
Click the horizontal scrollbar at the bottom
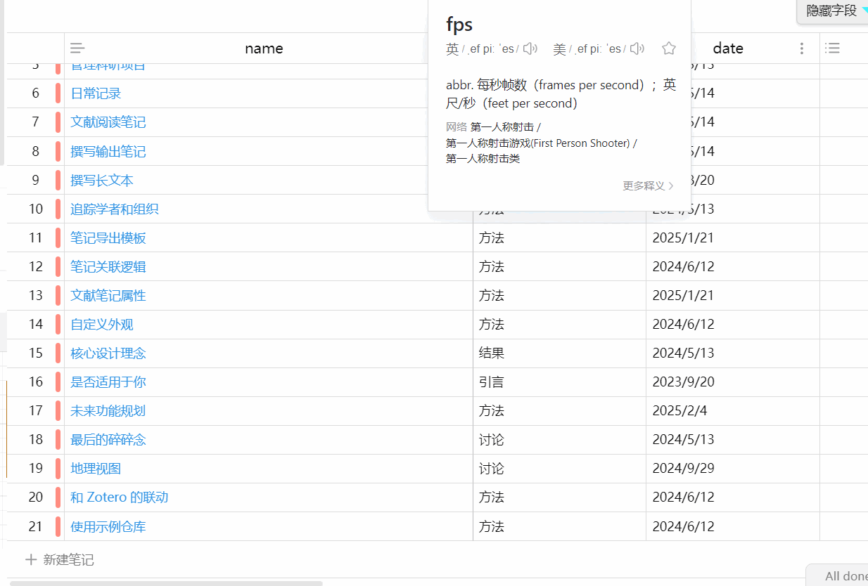point(166,583)
